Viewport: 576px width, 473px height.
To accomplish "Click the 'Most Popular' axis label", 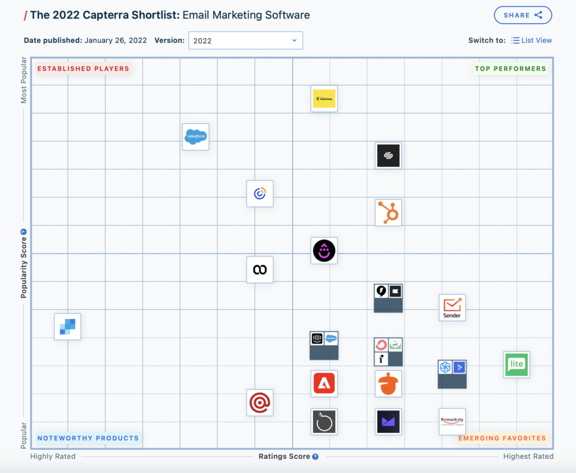I will click(x=24, y=80).
